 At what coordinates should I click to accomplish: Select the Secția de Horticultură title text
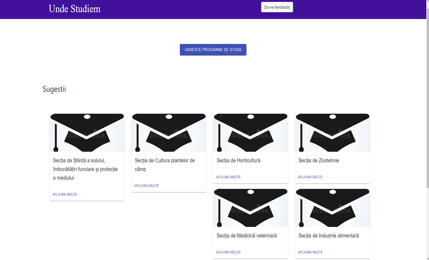(x=238, y=160)
